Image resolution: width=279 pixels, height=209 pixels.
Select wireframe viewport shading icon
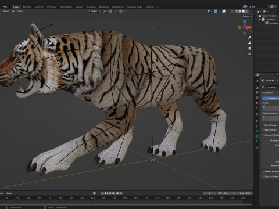coord(237,11)
